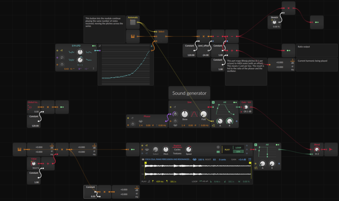Click the audio output triangle icon
The width and height of the screenshot is (339, 201).
331,150
